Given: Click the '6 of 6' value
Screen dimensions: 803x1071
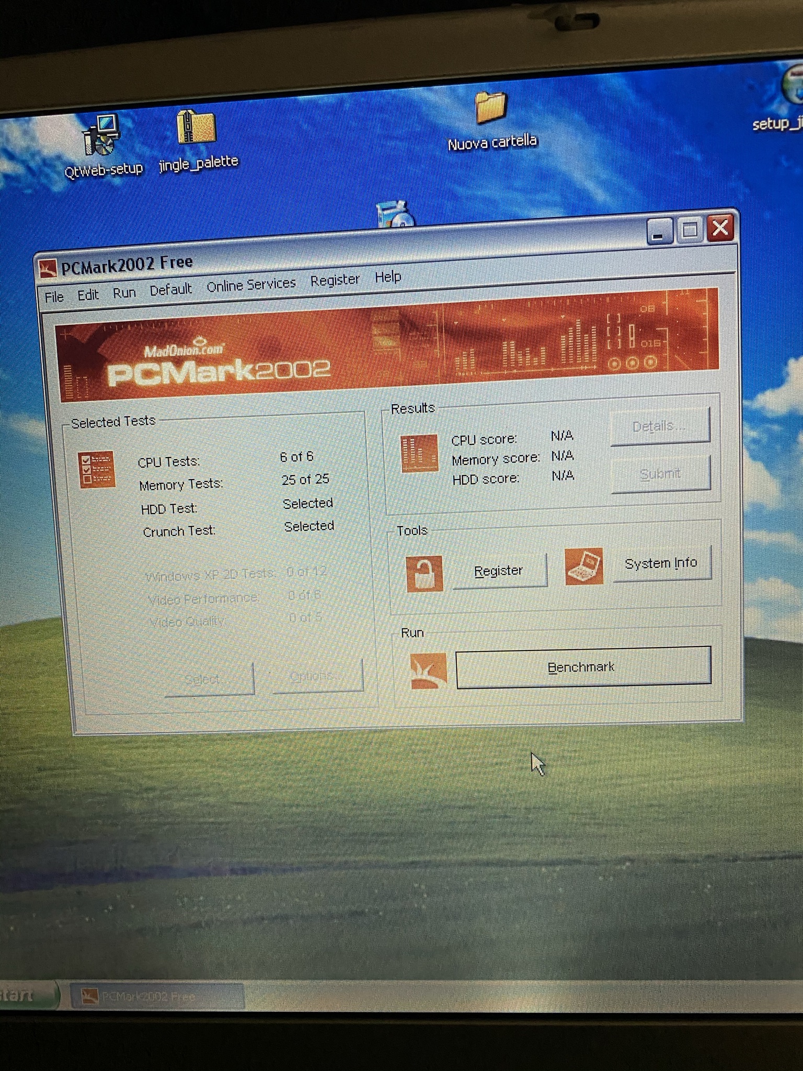Looking at the screenshot, I should tap(296, 457).
